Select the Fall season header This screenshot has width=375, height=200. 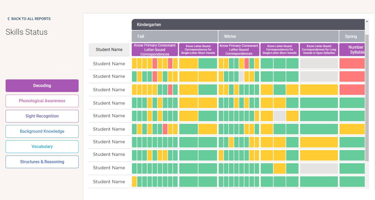click(175, 36)
